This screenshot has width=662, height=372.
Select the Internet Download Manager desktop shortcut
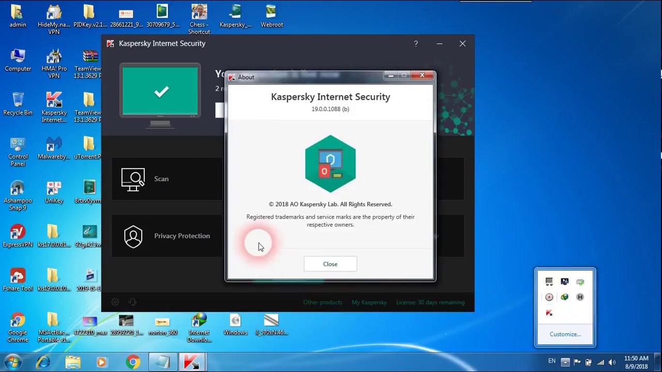pyautogui.click(x=199, y=328)
